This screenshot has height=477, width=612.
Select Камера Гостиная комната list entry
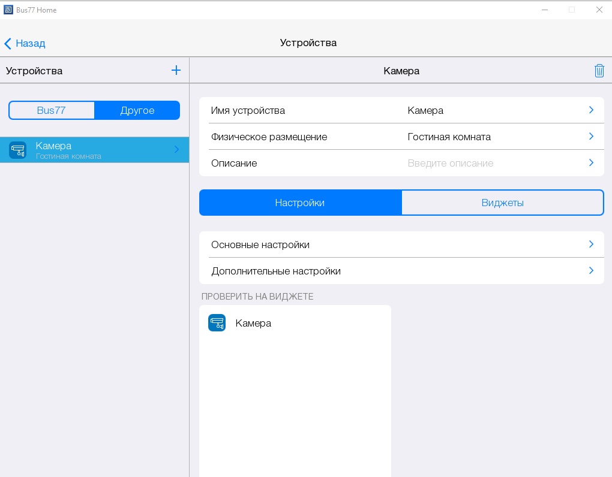[90, 150]
